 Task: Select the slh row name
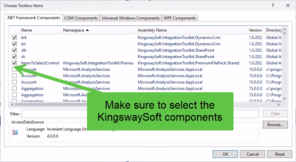(24, 50)
